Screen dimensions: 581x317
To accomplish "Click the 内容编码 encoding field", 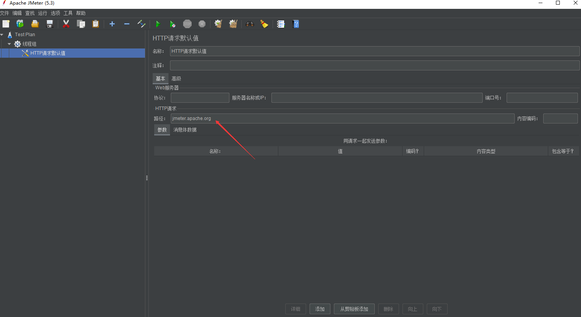I will (561, 118).
